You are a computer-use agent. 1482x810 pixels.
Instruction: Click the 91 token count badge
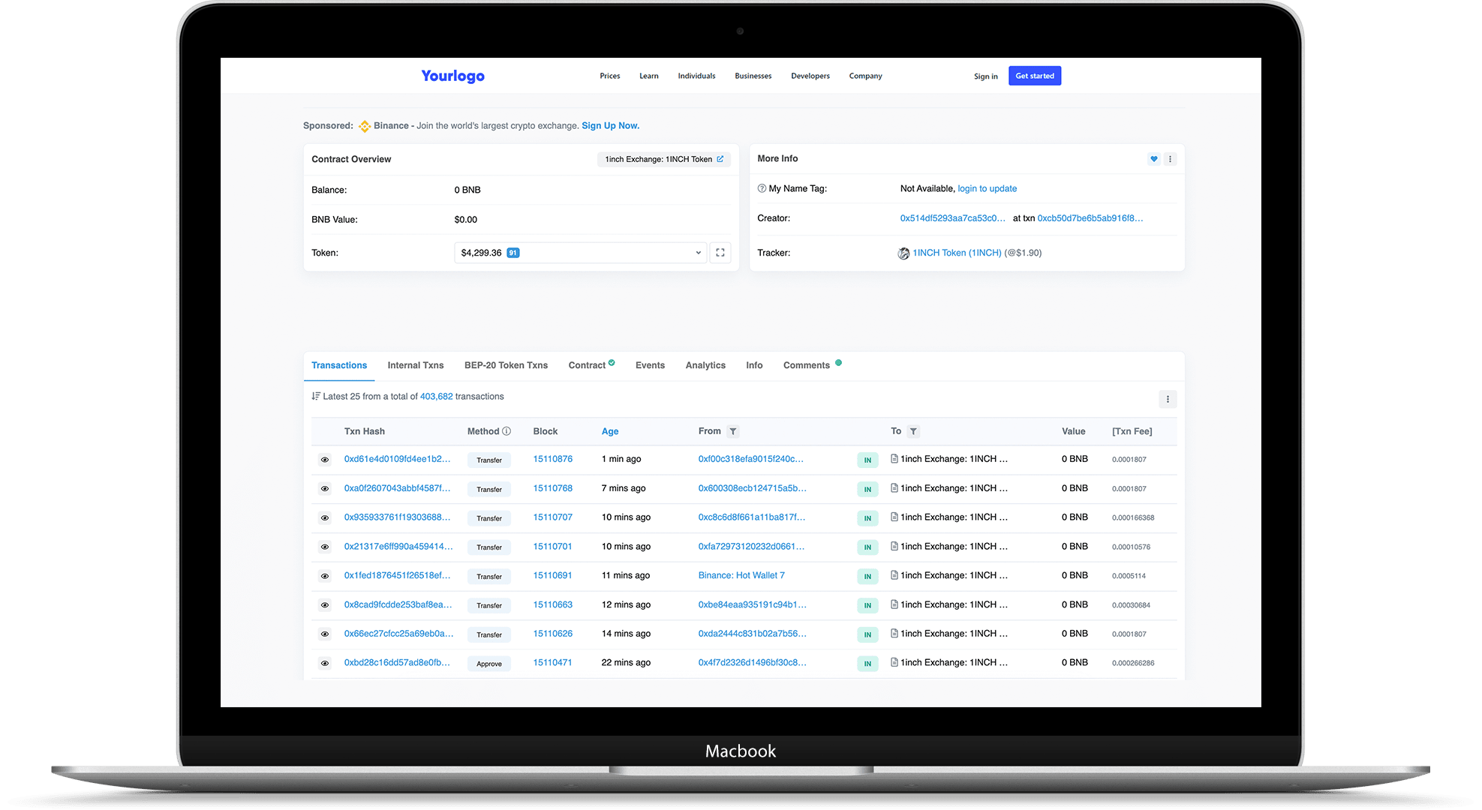pyautogui.click(x=513, y=253)
